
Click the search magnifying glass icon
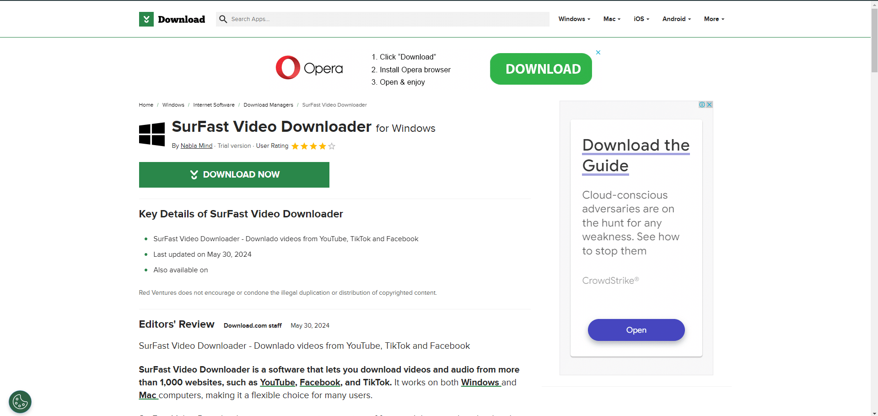[x=223, y=19]
